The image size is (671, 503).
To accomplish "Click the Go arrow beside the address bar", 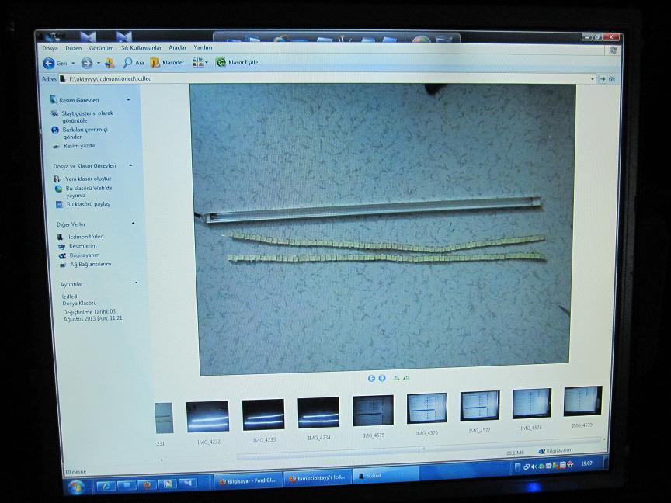I will tap(603, 79).
